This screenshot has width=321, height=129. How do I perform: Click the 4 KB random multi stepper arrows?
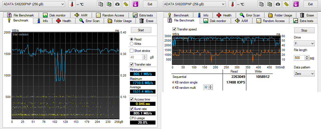(210, 87)
